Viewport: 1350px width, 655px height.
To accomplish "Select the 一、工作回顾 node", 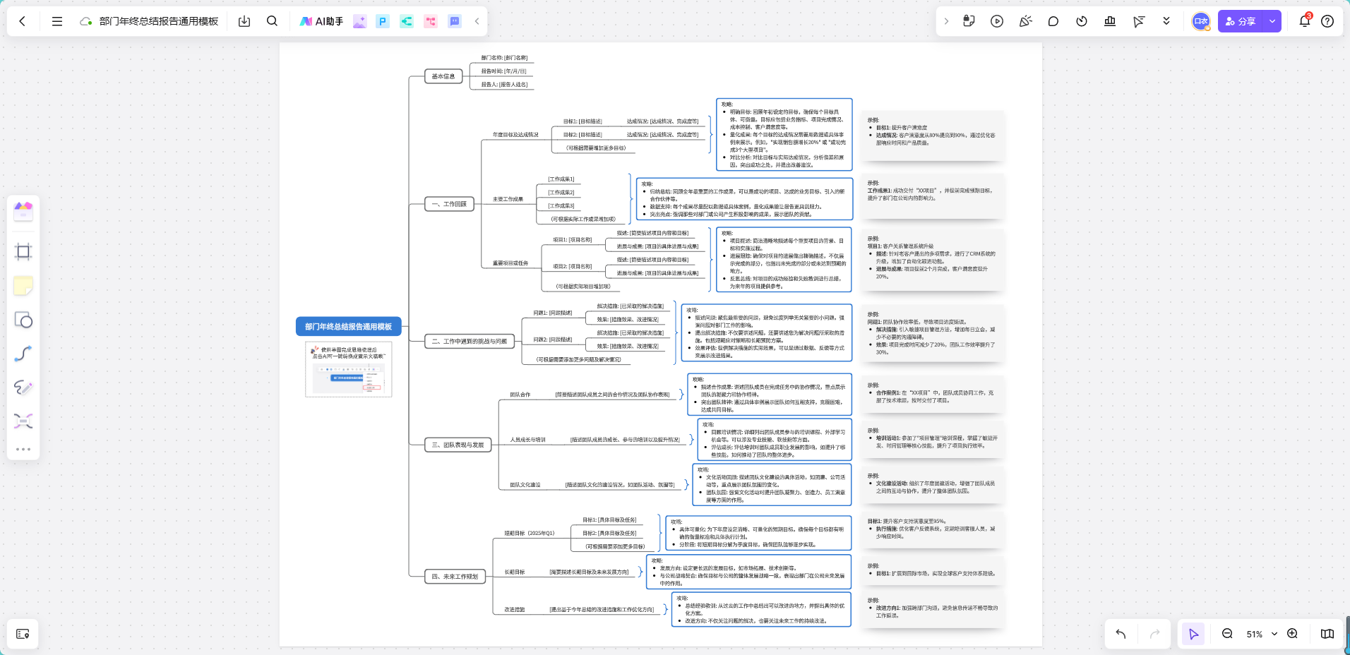I will [449, 204].
